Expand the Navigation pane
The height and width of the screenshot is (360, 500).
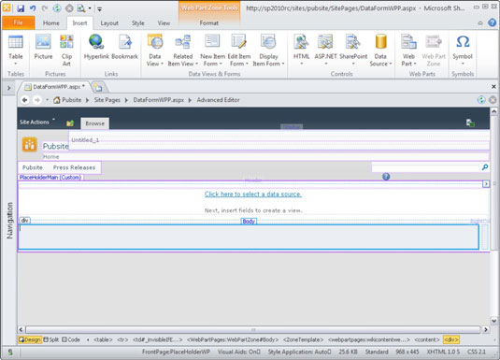9,88
